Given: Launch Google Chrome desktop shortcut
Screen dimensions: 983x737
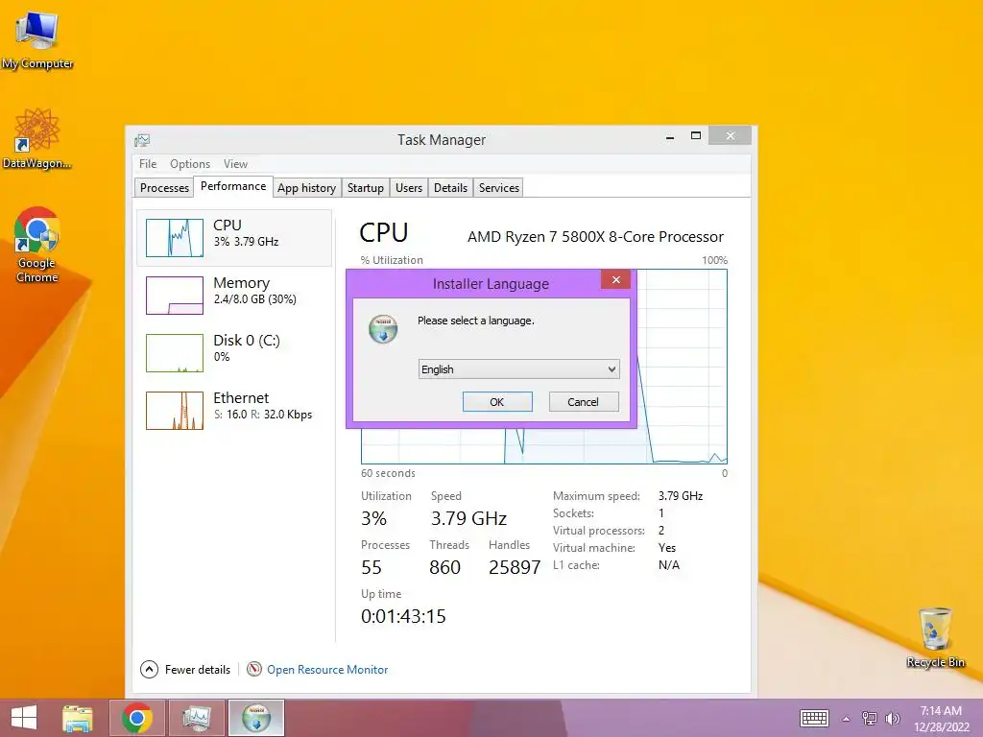Looking at the screenshot, I should click(36, 245).
